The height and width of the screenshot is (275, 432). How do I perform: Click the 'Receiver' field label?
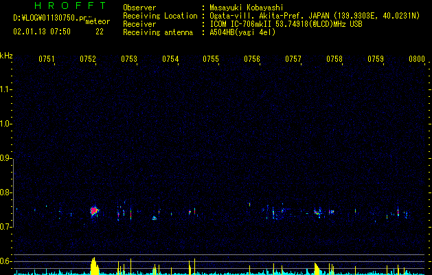pos(139,24)
